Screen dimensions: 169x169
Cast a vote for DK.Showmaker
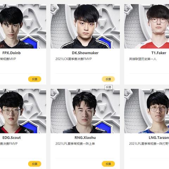tap(108, 79)
